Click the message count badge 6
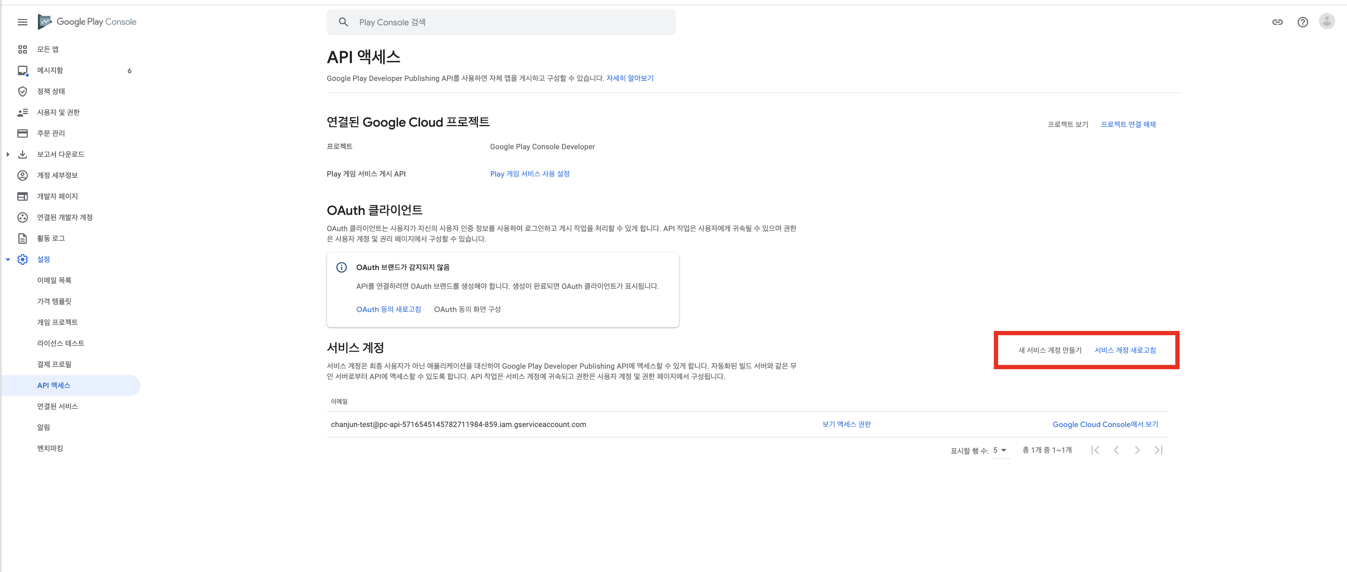The width and height of the screenshot is (1347, 572). point(130,70)
